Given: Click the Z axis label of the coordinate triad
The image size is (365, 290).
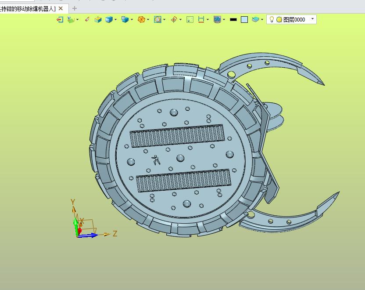Looking at the screenshot, I should coord(115,234).
